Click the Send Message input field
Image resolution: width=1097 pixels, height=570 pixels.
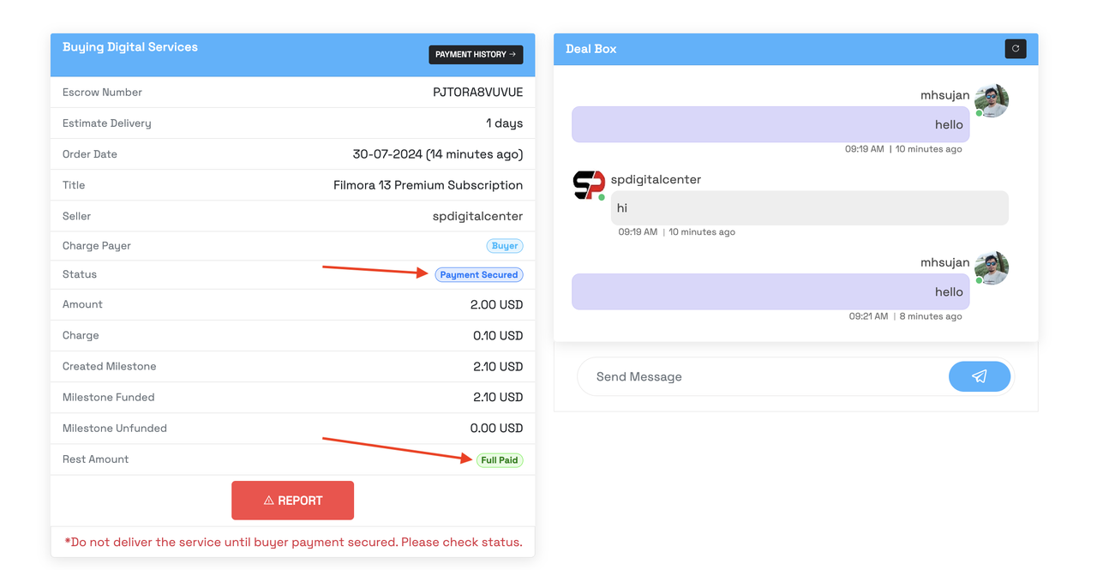[x=763, y=376]
